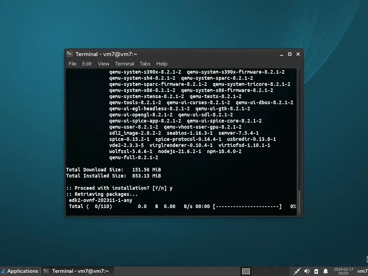Activate the Terminal - vm7@vm7:~ taskbar button
Screen dimensions: 368x276
[x=78, y=271]
